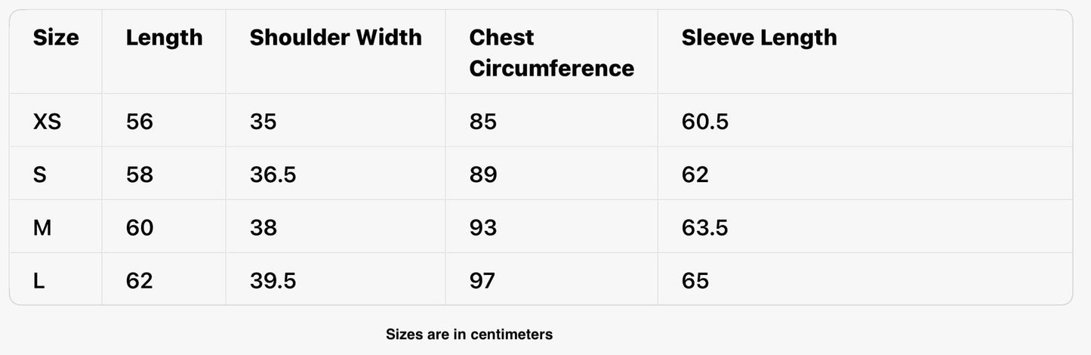Select the XS size row label
Viewport: 1091px width, 355px height.
(x=47, y=122)
